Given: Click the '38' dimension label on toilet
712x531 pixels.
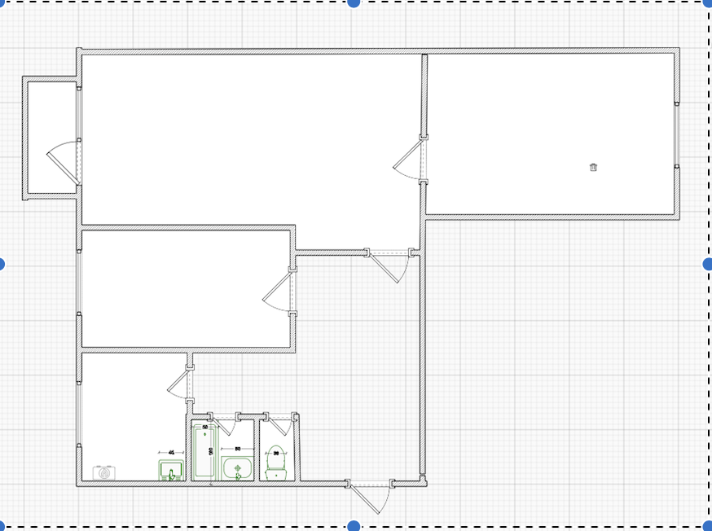Looking at the screenshot, I should (276, 453).
